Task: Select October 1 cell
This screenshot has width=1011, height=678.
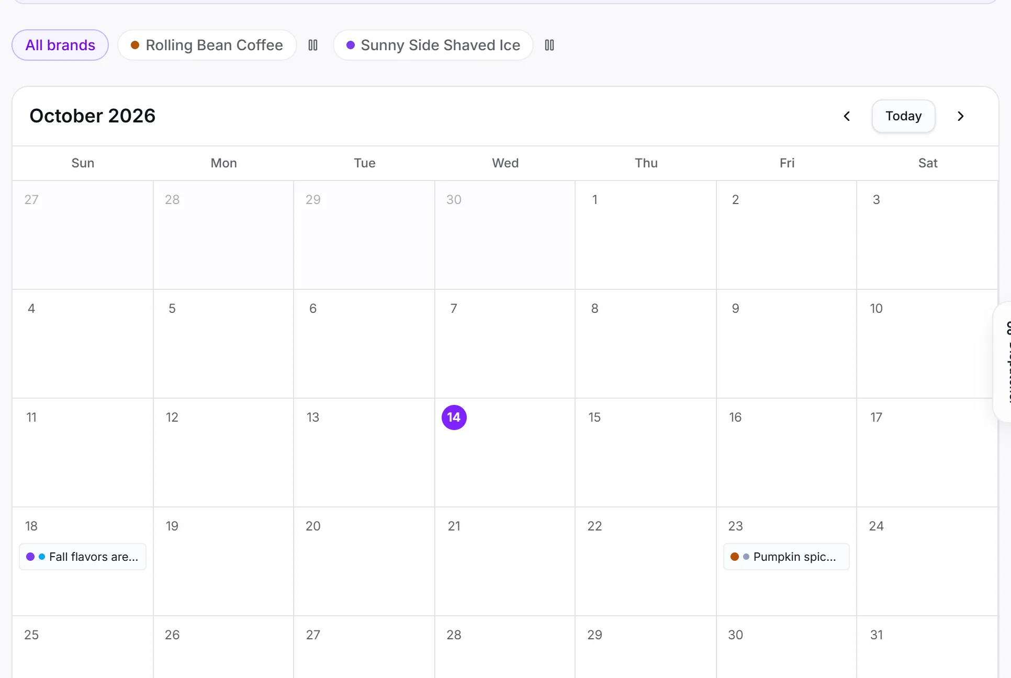Action: tap(646, 235)
